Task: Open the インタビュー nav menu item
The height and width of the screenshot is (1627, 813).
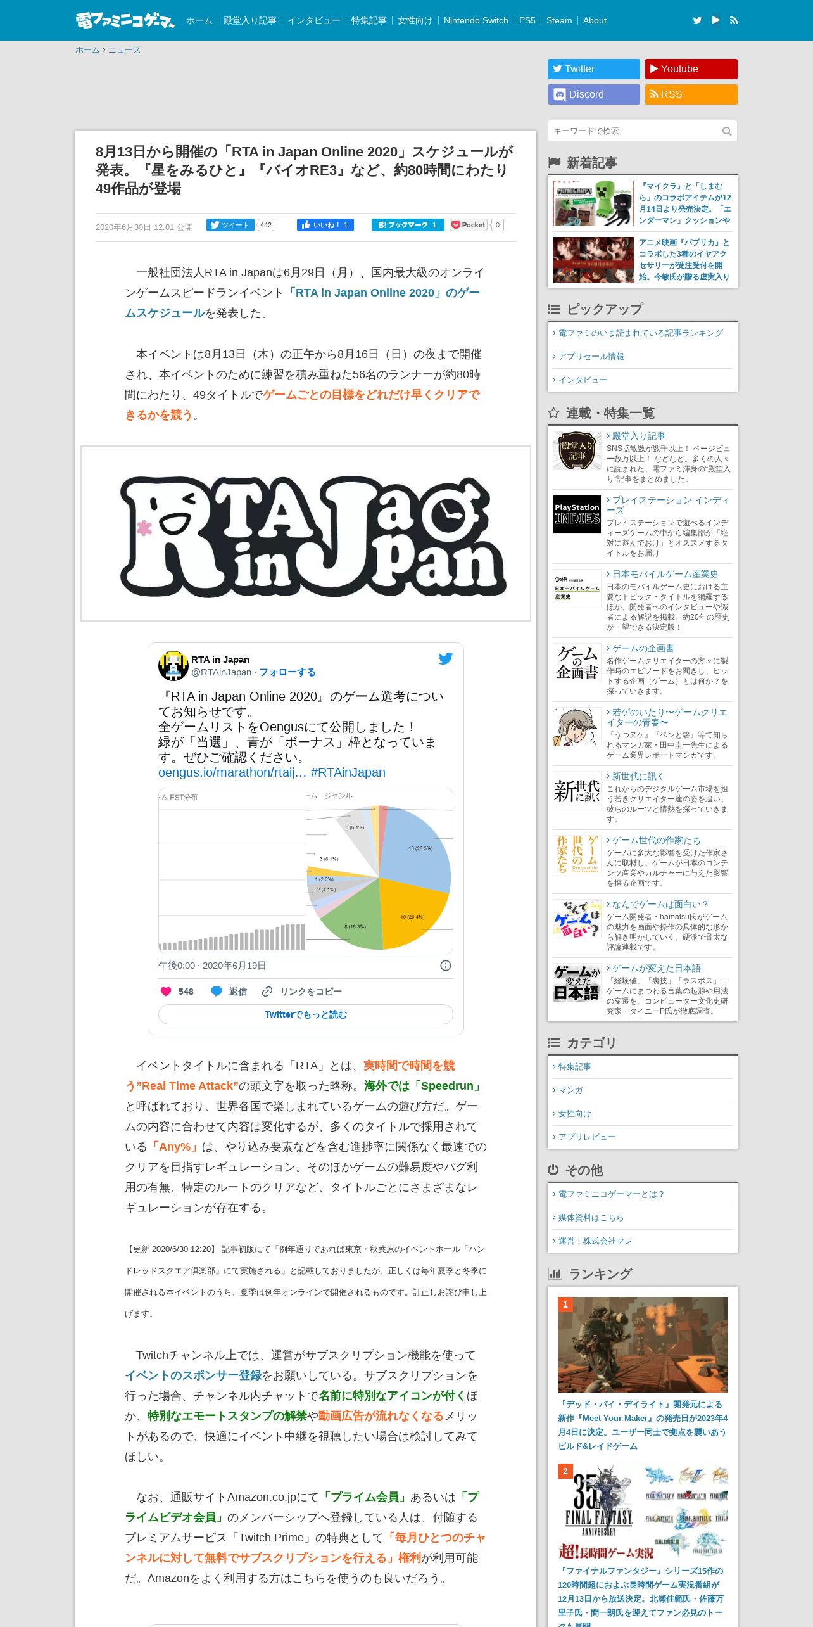Action: [314, 20]
